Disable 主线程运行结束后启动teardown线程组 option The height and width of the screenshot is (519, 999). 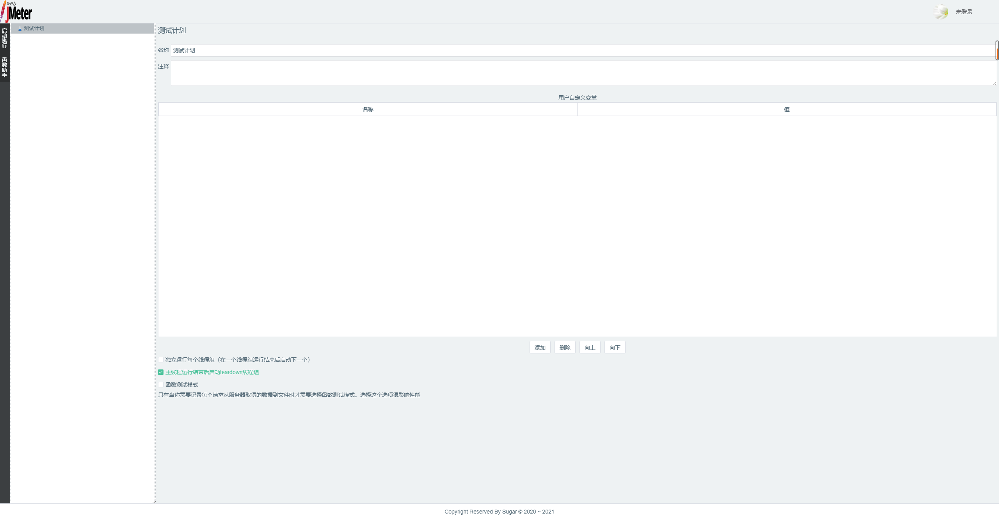click(x=160, y=372)
